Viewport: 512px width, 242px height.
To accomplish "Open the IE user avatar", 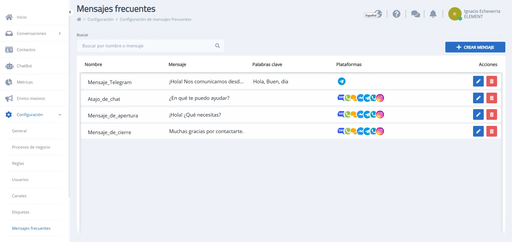I will pos(455,14).
